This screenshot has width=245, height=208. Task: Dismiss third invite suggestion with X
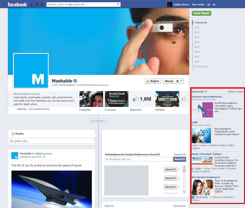coord(179,187)
